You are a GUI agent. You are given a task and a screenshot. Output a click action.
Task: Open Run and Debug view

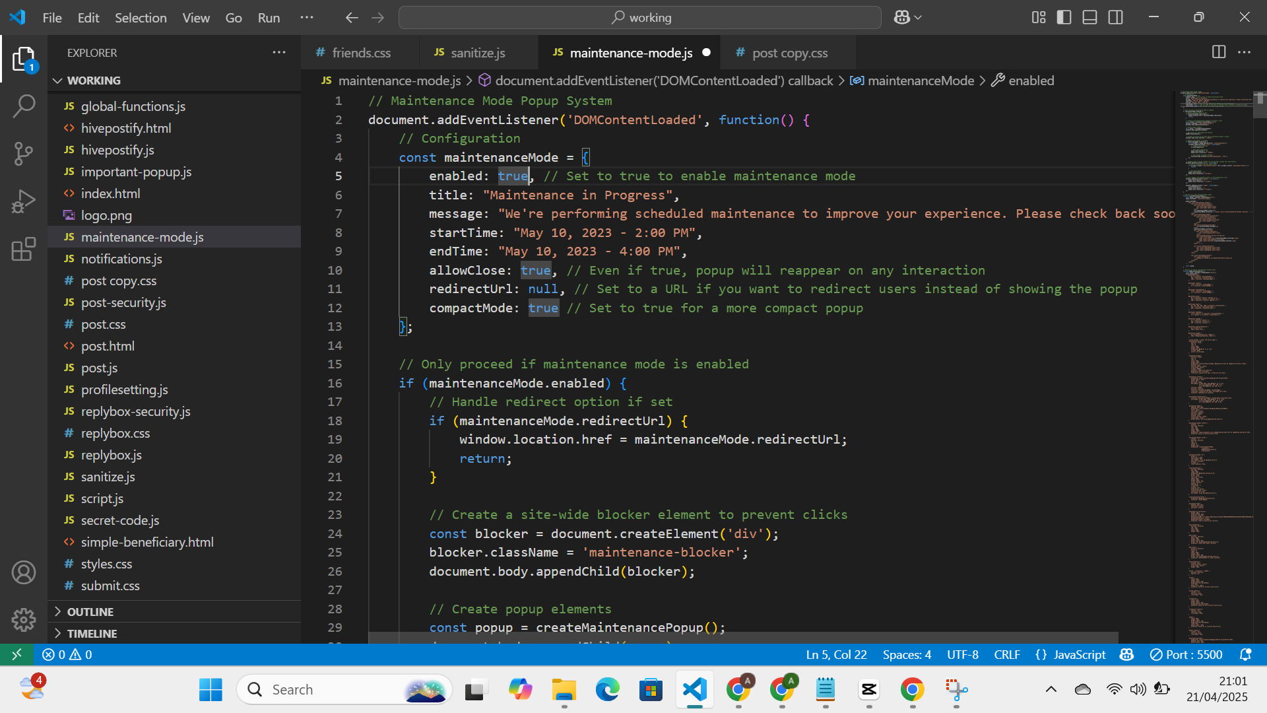tap(24, 201)
